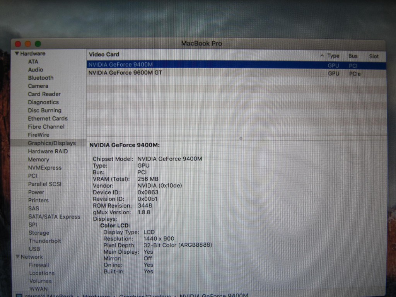Image resolution: width=396 pixels, height=297 pixels.
Task: Open Storage information
Action: [x=39, y=233]
